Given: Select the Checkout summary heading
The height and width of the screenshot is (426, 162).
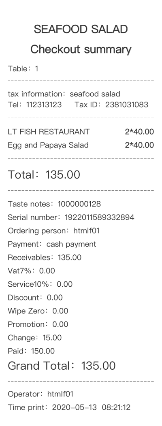Looking at the screenshot, I should [x=81, y=49].
